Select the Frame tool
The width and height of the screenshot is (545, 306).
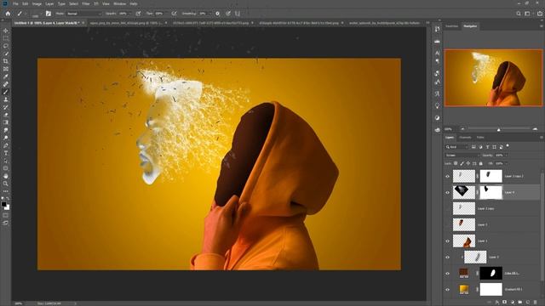point(6,69)
